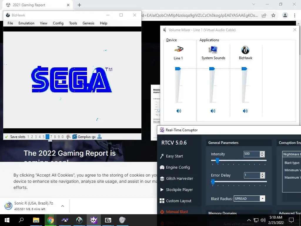This screenshot has height=226, width=301.
Task: Open BizHawk Config menu
Action: tap(58, 23)
